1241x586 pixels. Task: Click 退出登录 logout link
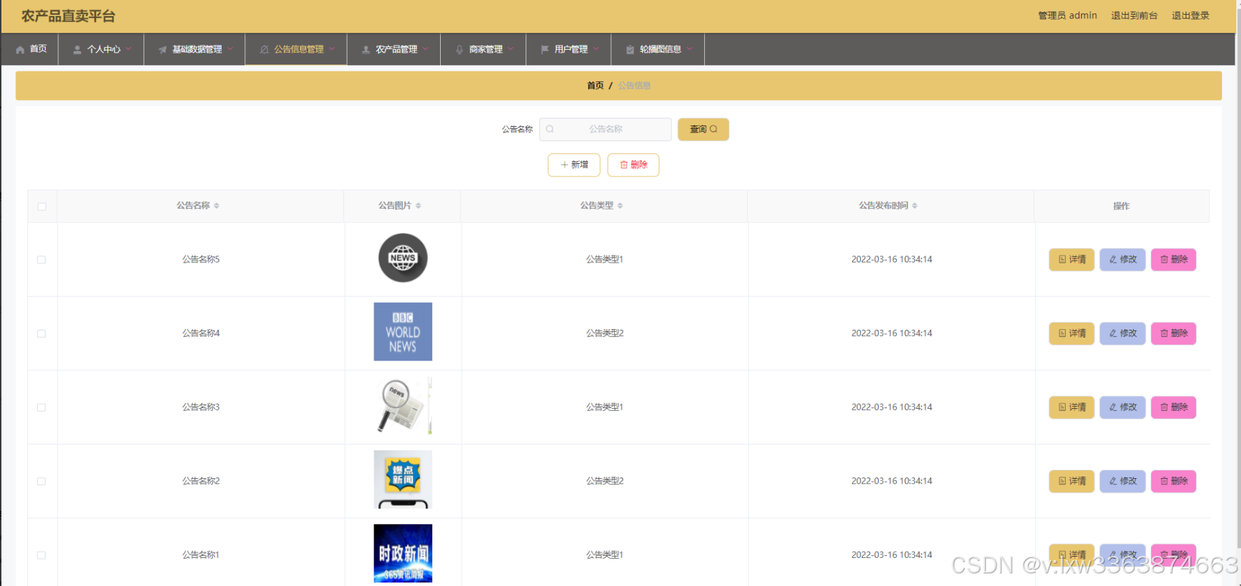point(1191,15)
